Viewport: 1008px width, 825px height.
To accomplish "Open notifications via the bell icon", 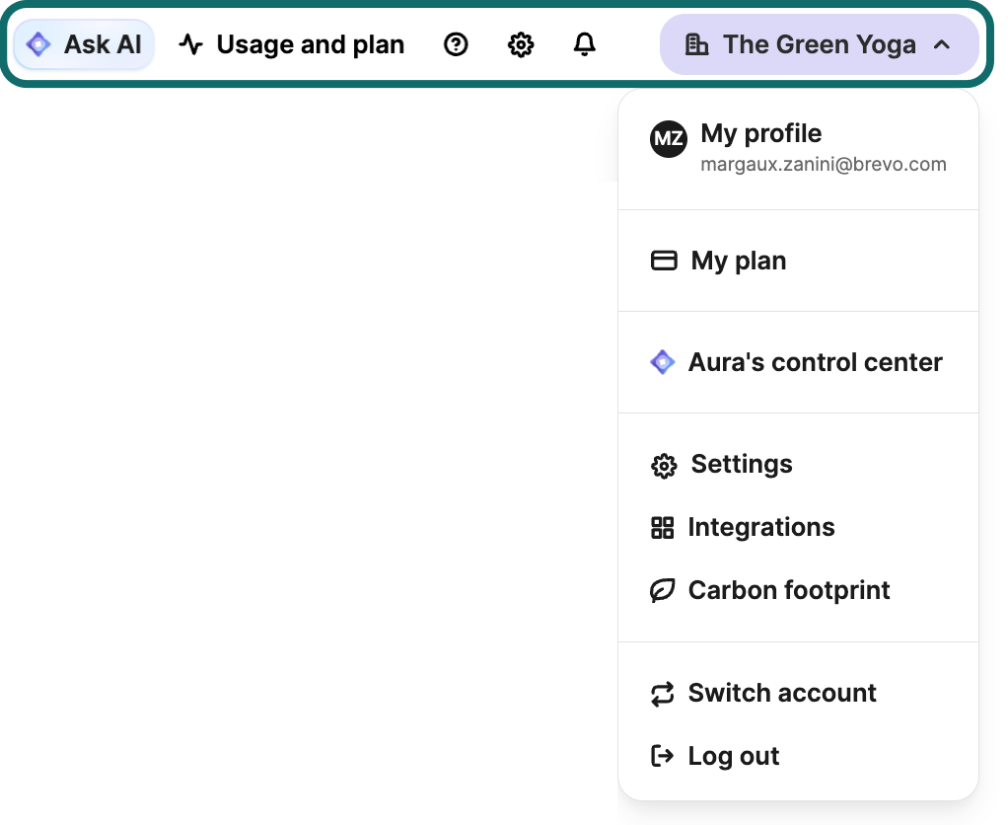I will click(x=584, y=43).
